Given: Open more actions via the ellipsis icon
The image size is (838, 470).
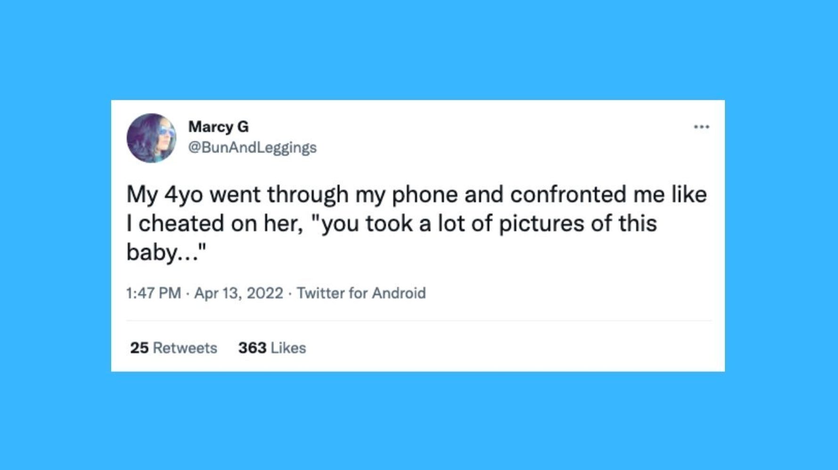Looking at the screenshot, I should 702,126.
